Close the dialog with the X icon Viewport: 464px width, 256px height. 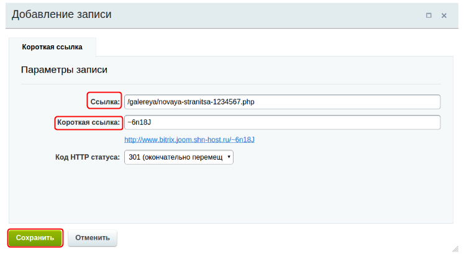click(444, 16)
